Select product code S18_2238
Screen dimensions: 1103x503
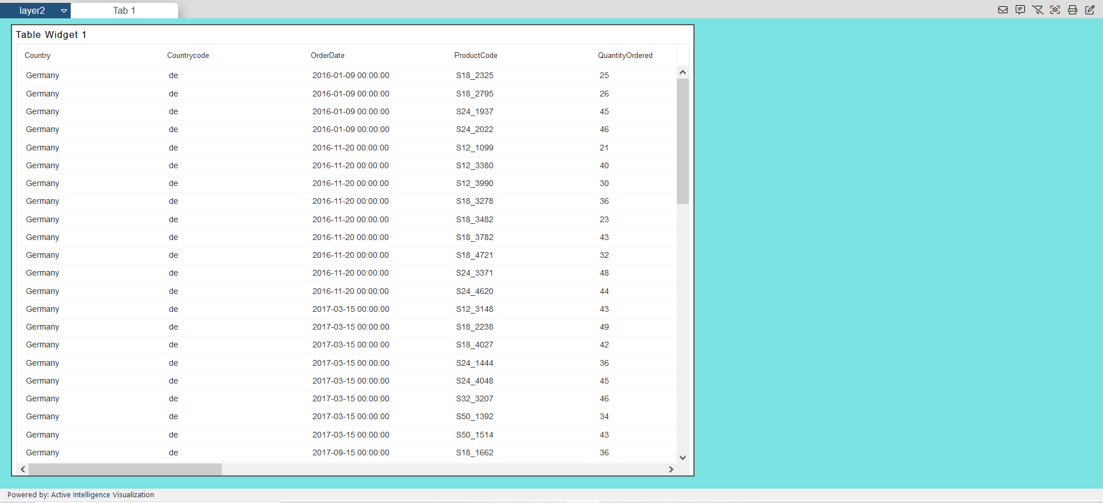(x=475, y=327)
